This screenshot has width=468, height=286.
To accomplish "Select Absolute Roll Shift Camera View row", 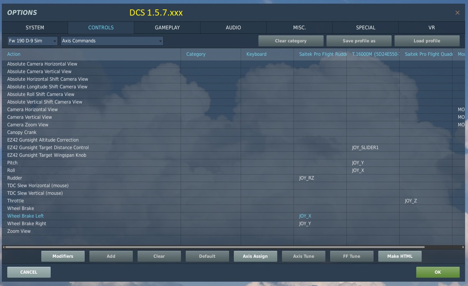I will click(233, 94).
